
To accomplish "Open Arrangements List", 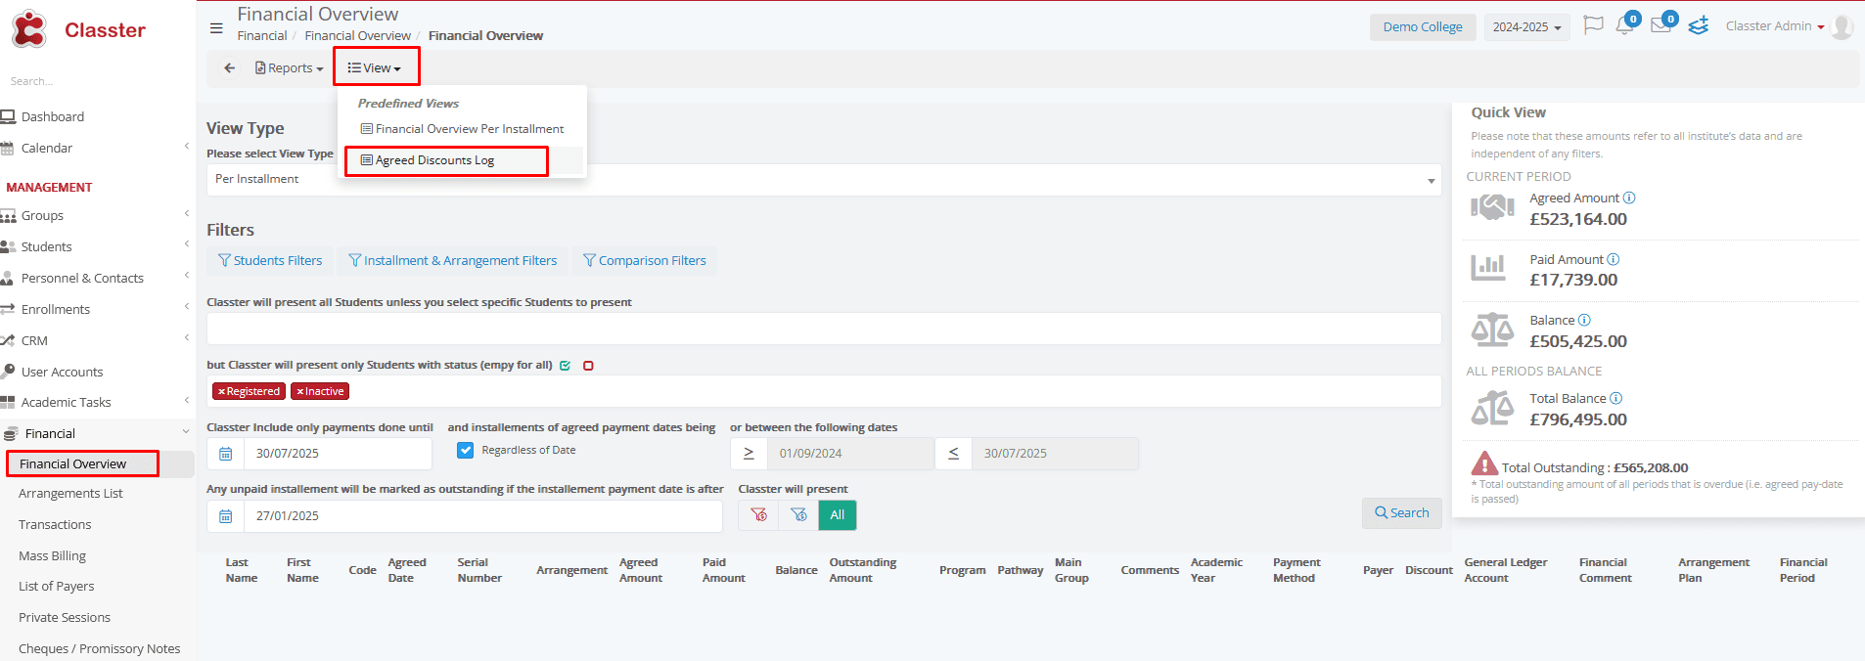I will click(70, 494).
